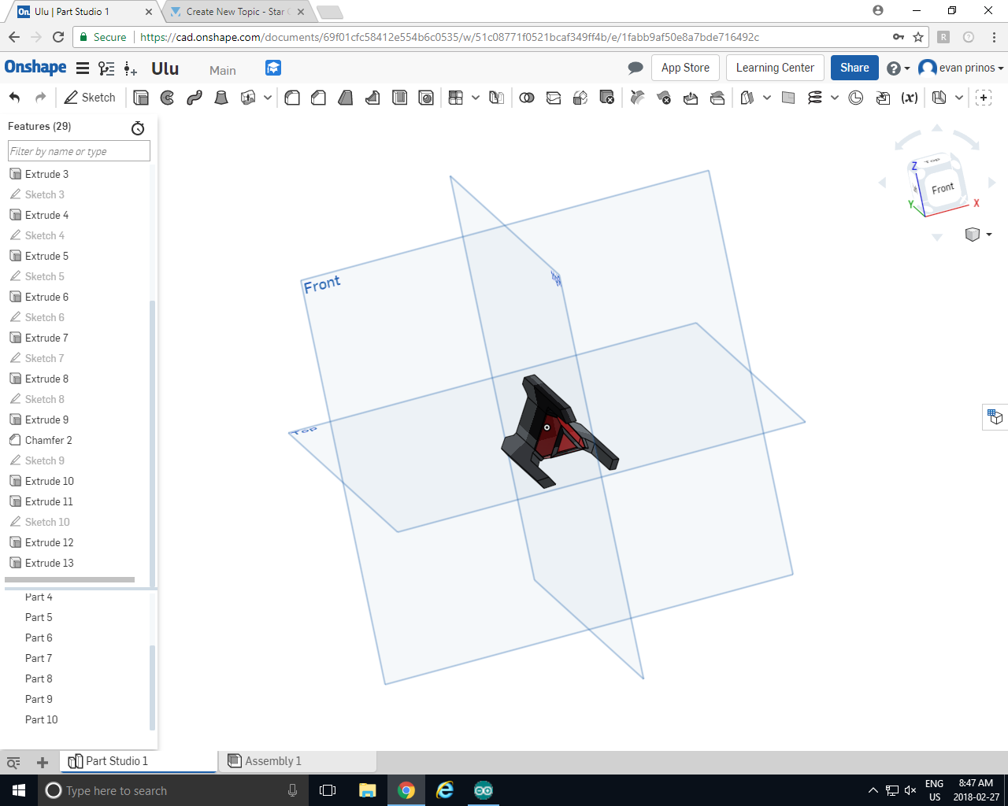
Task: Apply the Fillet tool
Action: click(x=292, y=98)
